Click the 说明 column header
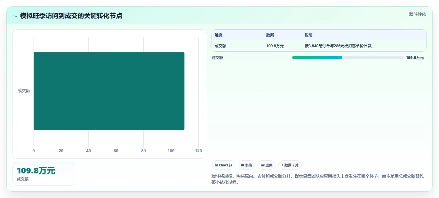This screenshot has height=198, width=439. coord(309,35)
